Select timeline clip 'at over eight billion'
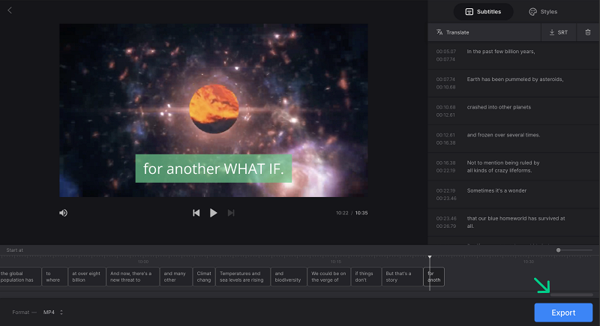This screenshot has width=600, height=326. pos(87,277)
